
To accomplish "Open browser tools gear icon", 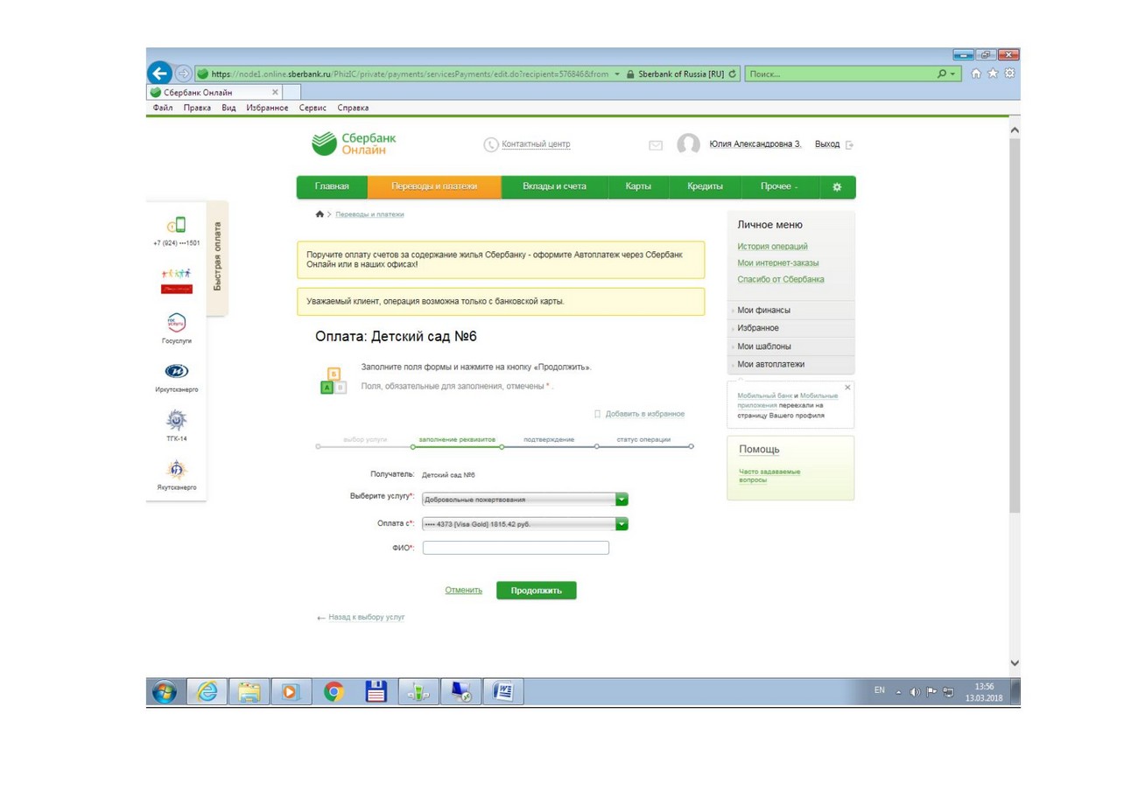I will pos(1009,73).
